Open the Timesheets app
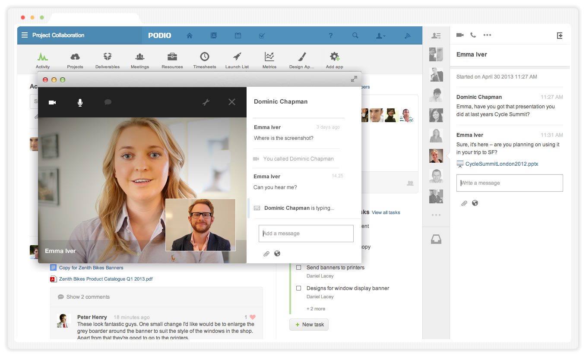586x357 pixels. (205, 60)
